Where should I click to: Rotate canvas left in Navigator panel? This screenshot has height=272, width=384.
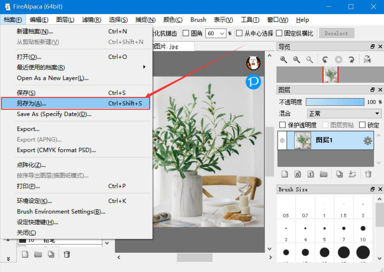click(x=325, y=60)
